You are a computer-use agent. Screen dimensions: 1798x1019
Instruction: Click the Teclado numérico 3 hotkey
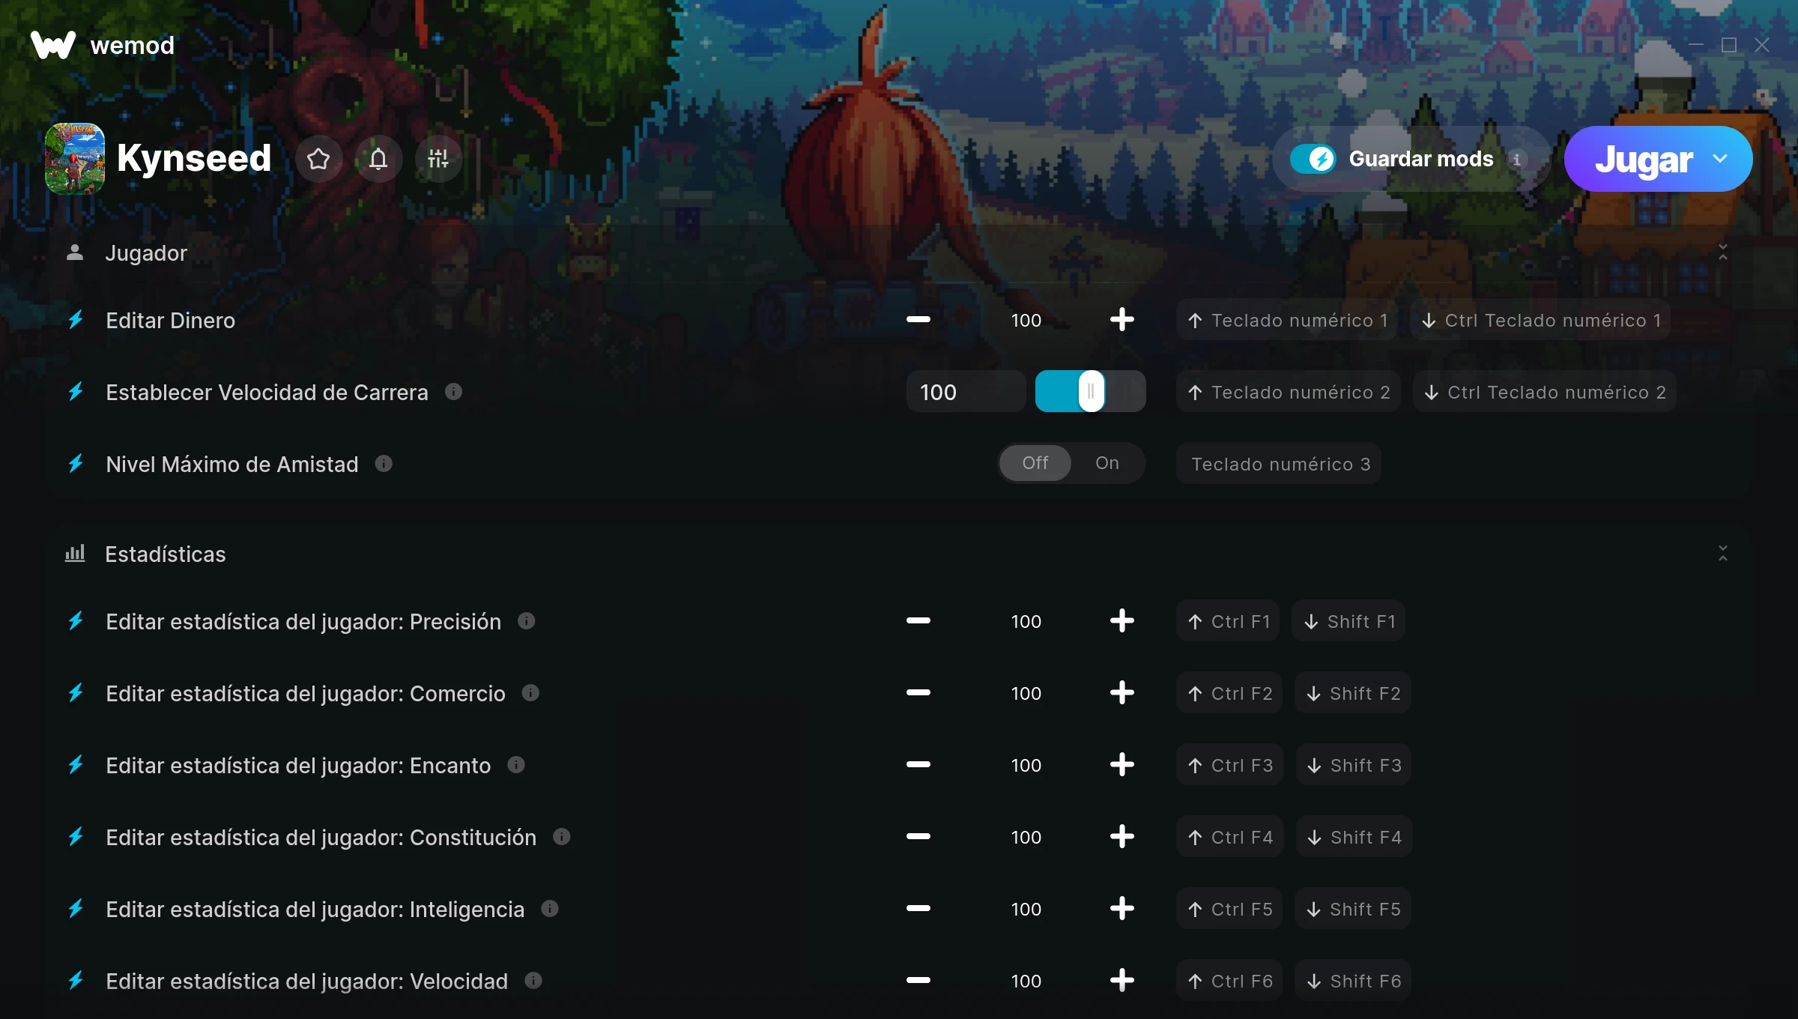pyautogui.click(x=1279, y=464)
